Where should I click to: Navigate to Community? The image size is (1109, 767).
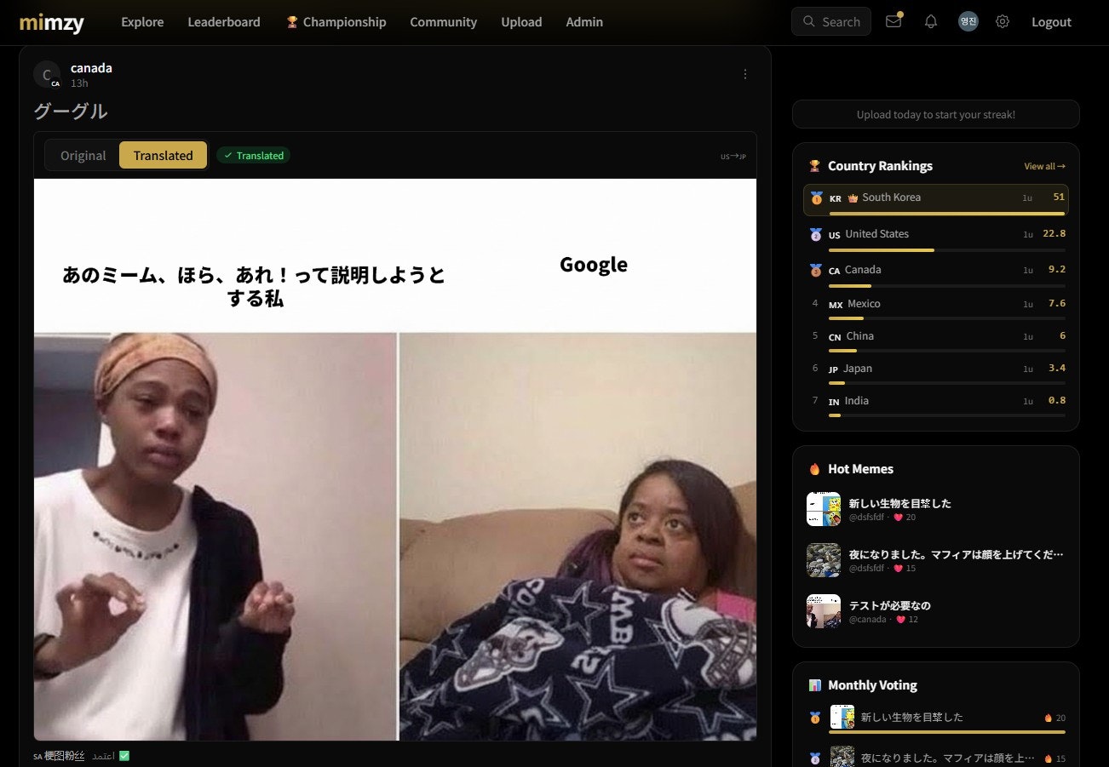point(444,22)
